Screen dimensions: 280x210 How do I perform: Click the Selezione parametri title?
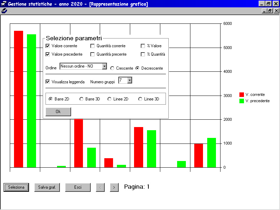click(x=74, y=38)
